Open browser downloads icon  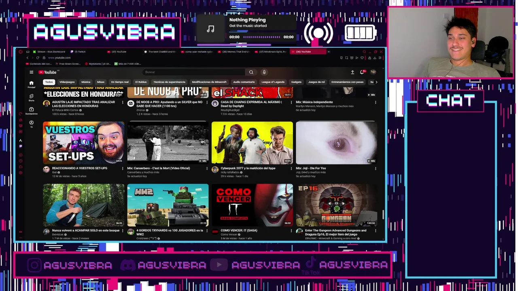point(375,58)
